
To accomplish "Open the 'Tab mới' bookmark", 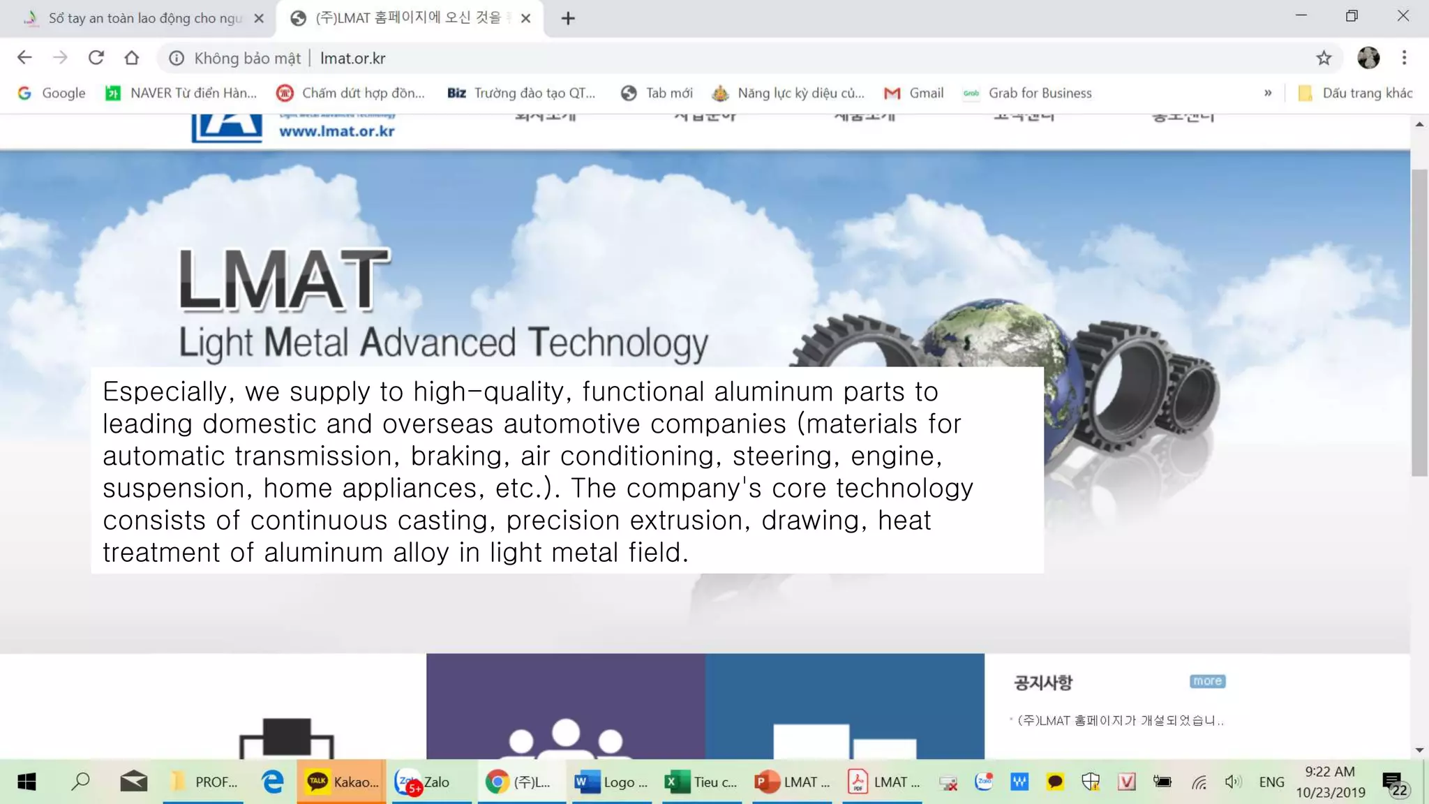I will point(657,93).
